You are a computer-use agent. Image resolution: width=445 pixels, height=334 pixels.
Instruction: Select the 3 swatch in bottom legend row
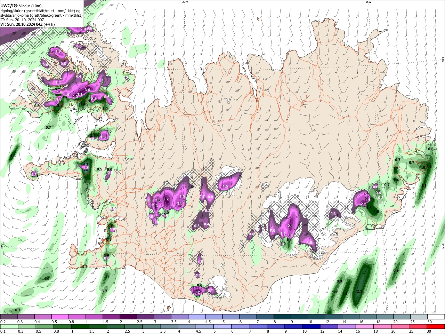[x=151, y=327]
